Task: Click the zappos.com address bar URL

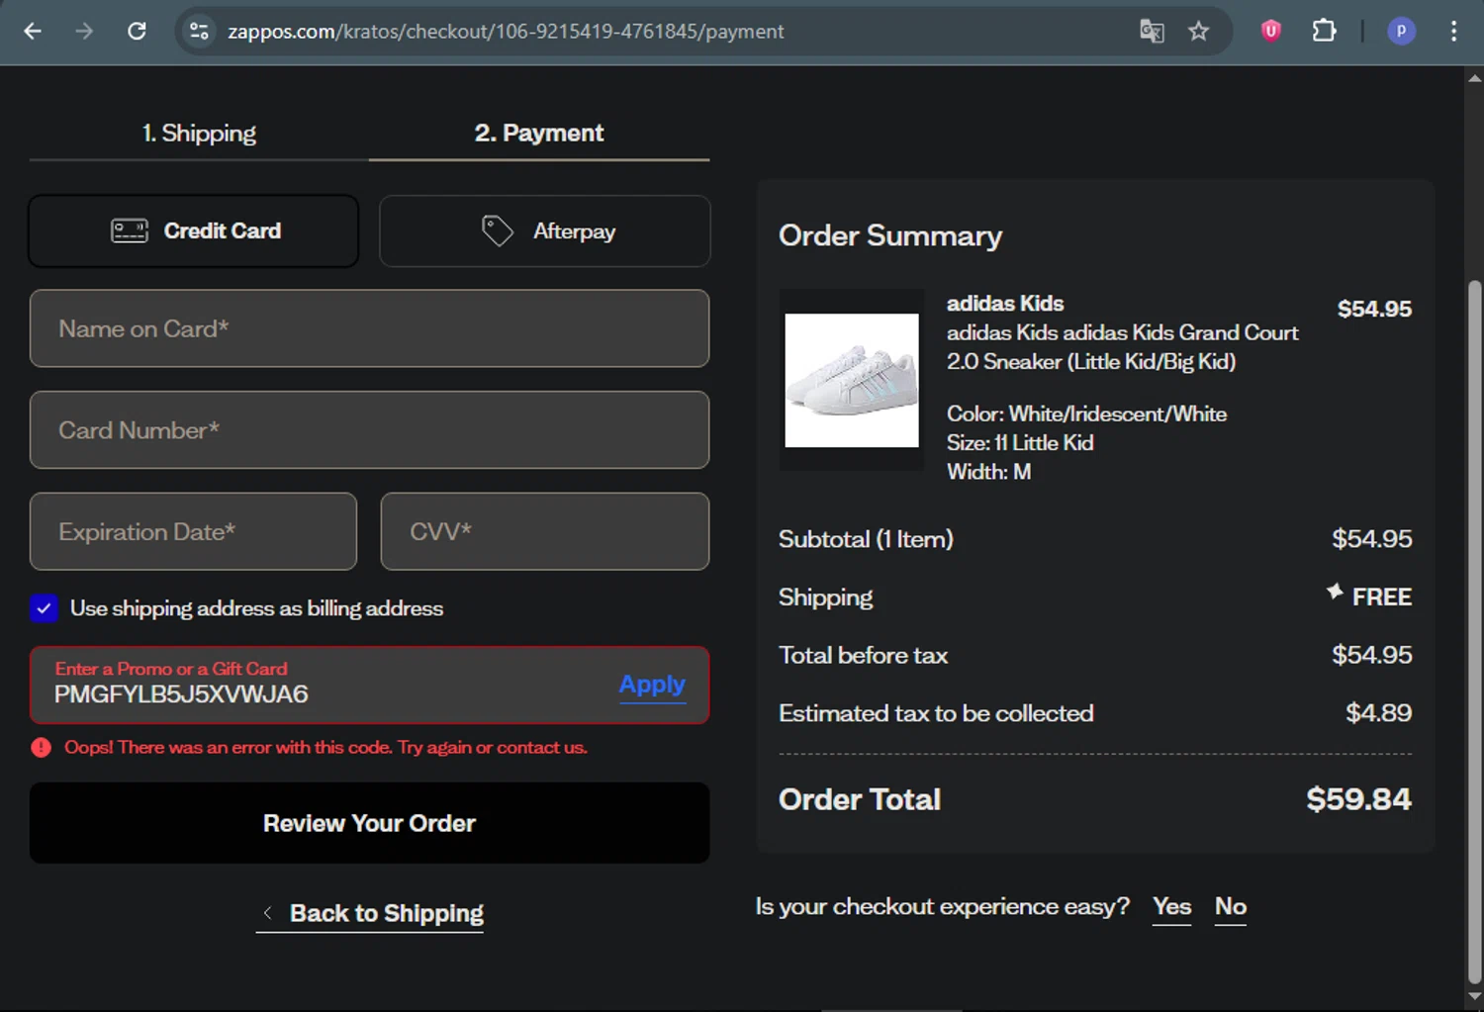Action: click(x=506, y=31)
